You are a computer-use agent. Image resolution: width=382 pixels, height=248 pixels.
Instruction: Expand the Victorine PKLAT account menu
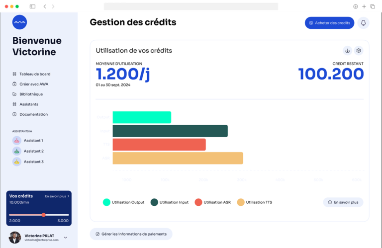[x=66, y=238]
